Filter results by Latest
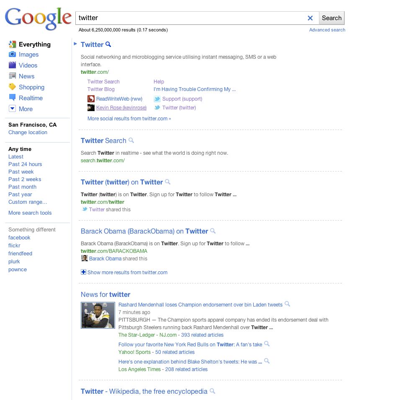The height and width of the screenshot is (400, 419). point(16,157)
